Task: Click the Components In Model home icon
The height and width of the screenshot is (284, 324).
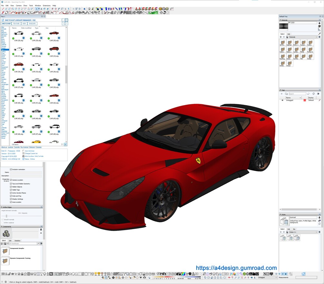Action: click(5, 243)
